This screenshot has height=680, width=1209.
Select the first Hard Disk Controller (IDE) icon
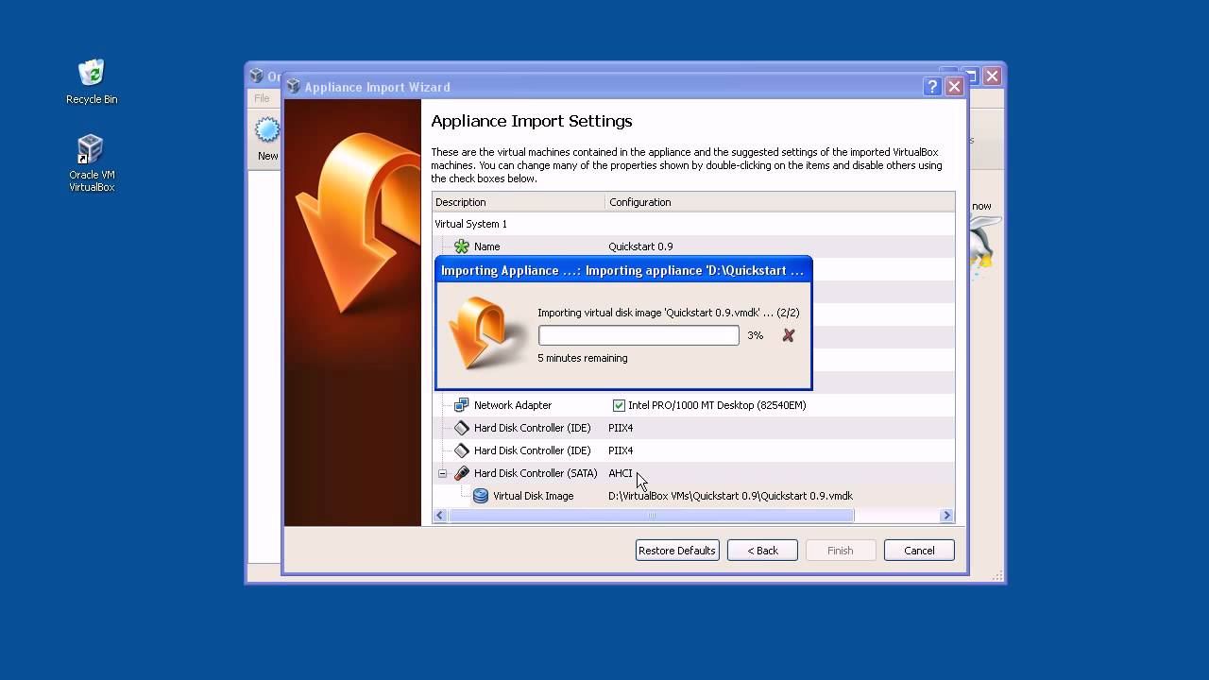(x=462, y=428)
